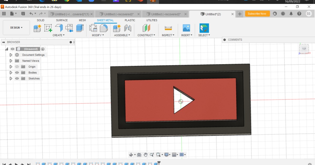Expand the Origin folder
The height and width of the screenshot is (165, 315).
point(11,67)
